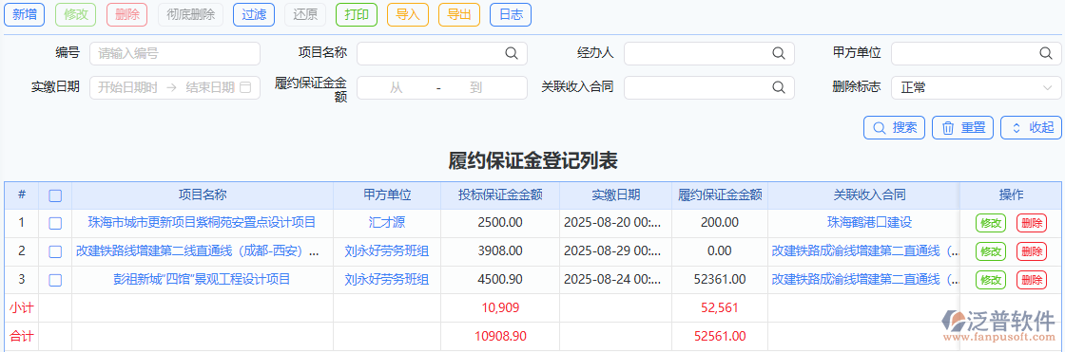Click the 甲方单位 column header
1065x352 pixels.
pos(387,195)
